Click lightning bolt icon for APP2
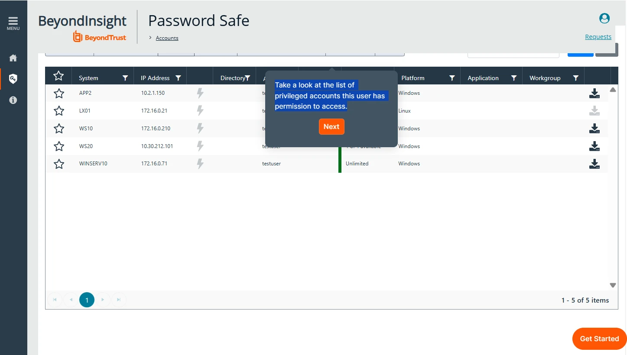The width and height of the screenshot is (627, 355). tap(200, 93)
